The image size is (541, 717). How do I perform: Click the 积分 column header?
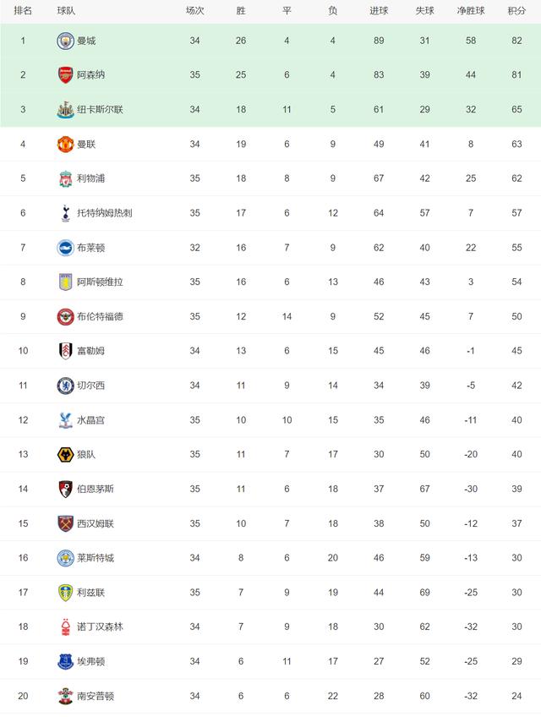pyautogui.click(x=516, y=11)
